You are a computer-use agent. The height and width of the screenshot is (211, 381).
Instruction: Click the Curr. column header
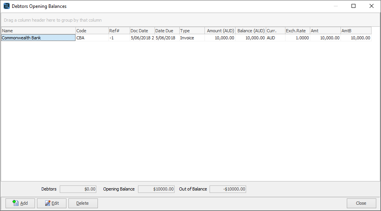pyautogui.click(x=276, y=31)
